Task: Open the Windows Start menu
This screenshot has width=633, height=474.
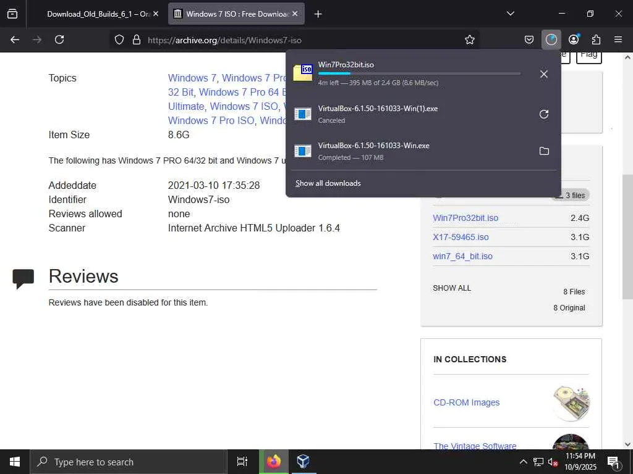Action: [15, 462]
